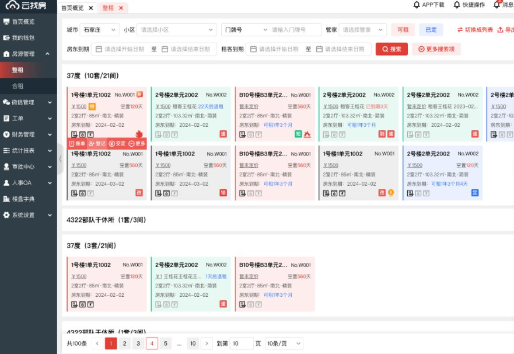
Task: Click the outlined flame icon beside 短 badge
Action: click(307, 134)
